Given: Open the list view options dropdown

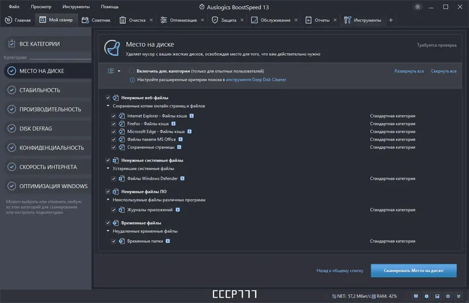Looking at the screenshot, I should point(114,71).
